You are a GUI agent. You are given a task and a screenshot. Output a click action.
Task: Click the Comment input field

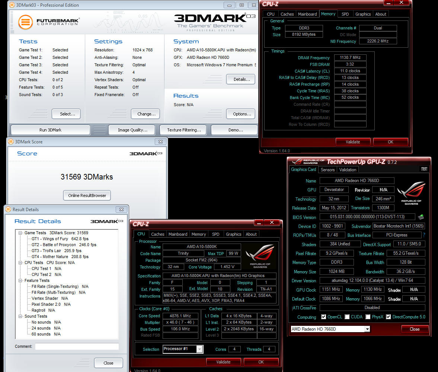77,347
